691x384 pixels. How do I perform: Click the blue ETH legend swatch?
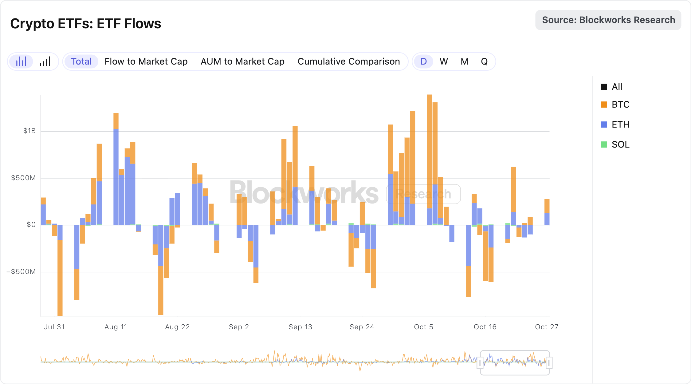pyautogui.click(x=603, y=125)
